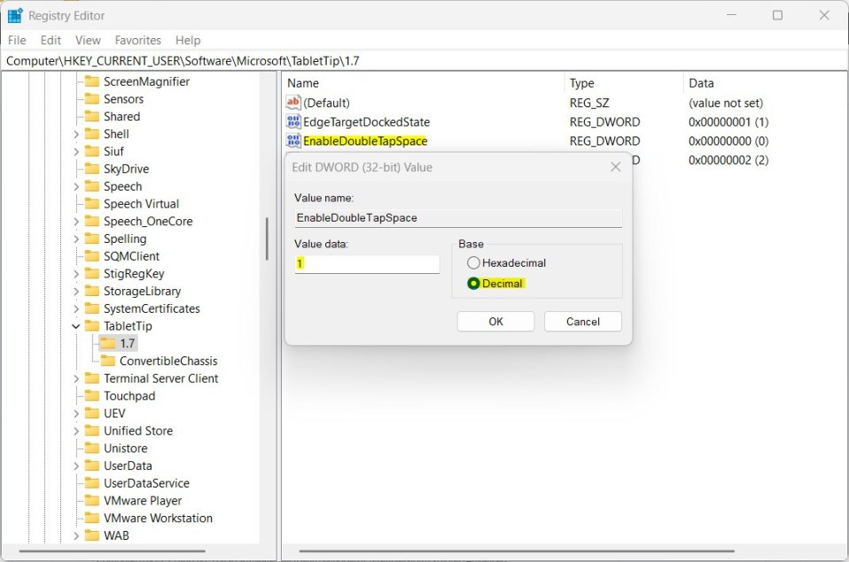The height and width of the screenshot is (562, 849).
Task: Click the SkyDrive folder icon
Action: [x=92, y=169]
